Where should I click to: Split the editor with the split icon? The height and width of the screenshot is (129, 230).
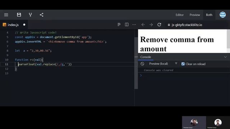point(127,25)
